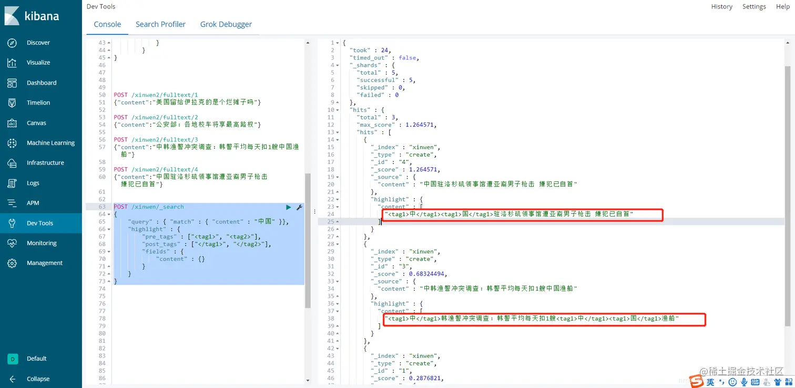Viewport: 795px width, 388px height.
Task: Collapse hits block at response line 10
Action: (338, 110)
